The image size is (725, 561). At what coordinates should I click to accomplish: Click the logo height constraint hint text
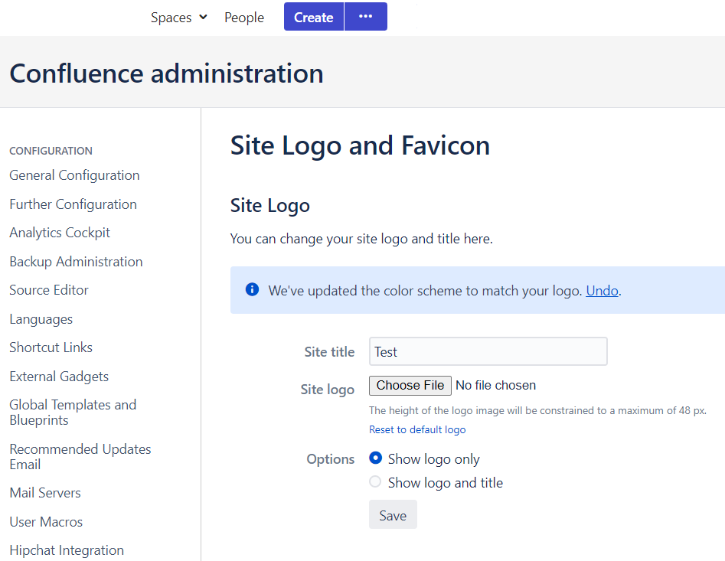(537, 410)
